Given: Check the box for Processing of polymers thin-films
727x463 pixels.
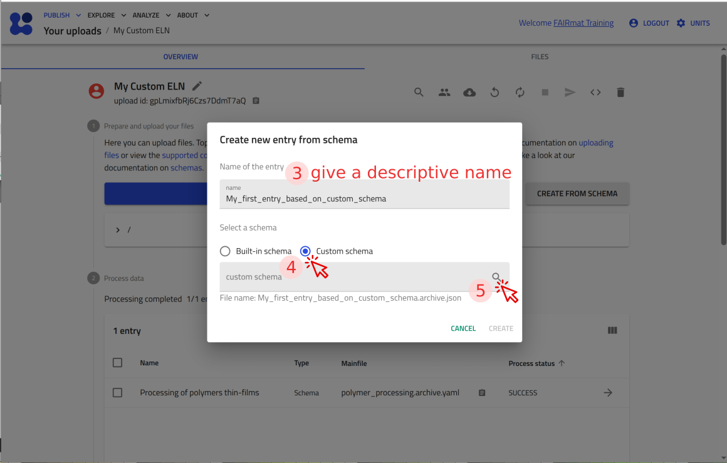Looking at the screenshot, I should pos(117,393).
